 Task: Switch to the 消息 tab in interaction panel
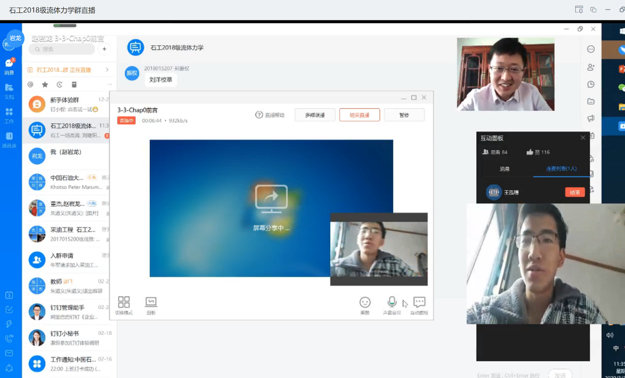(x=504, y=169)
